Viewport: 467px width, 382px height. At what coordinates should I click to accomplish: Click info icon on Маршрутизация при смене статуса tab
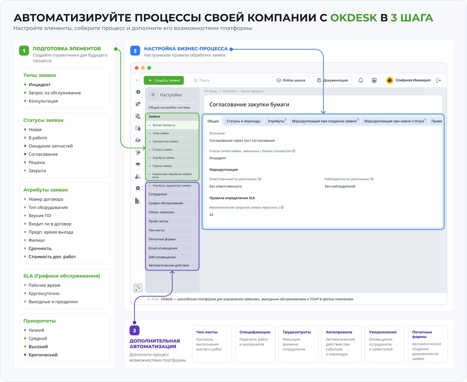(425, 120)
